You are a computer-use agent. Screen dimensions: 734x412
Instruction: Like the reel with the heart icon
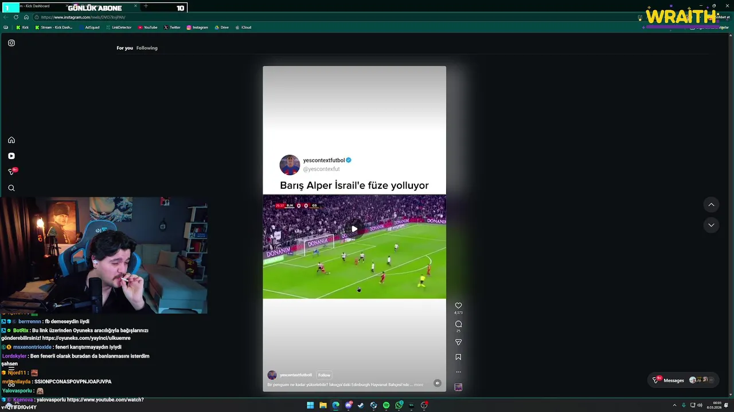click(458, 306)
